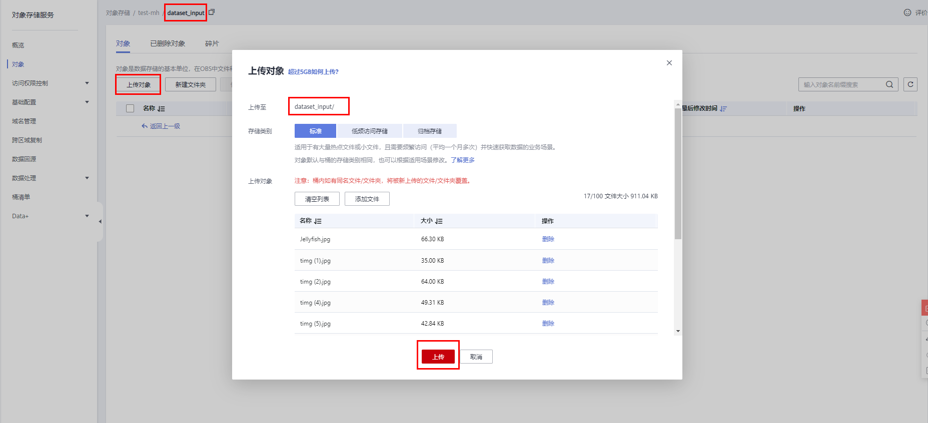Expand the 访问权限控制 sidebar menu
This screenshot has width=928, height=423.
(x=87, y=83)
